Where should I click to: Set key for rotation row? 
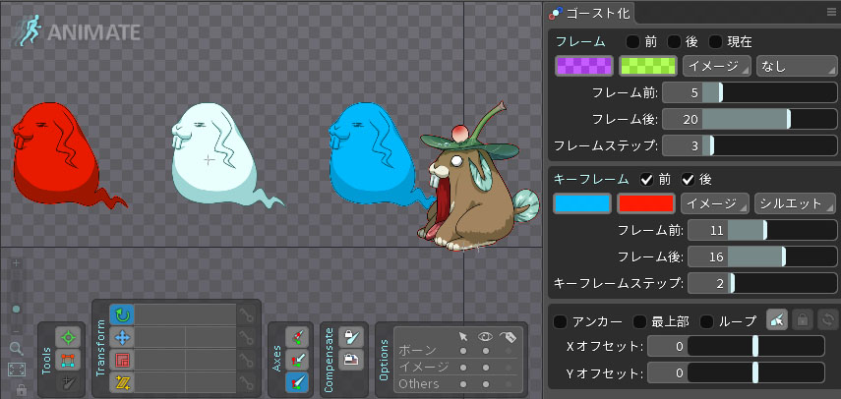pyautogui.click(x=246, y=314)
